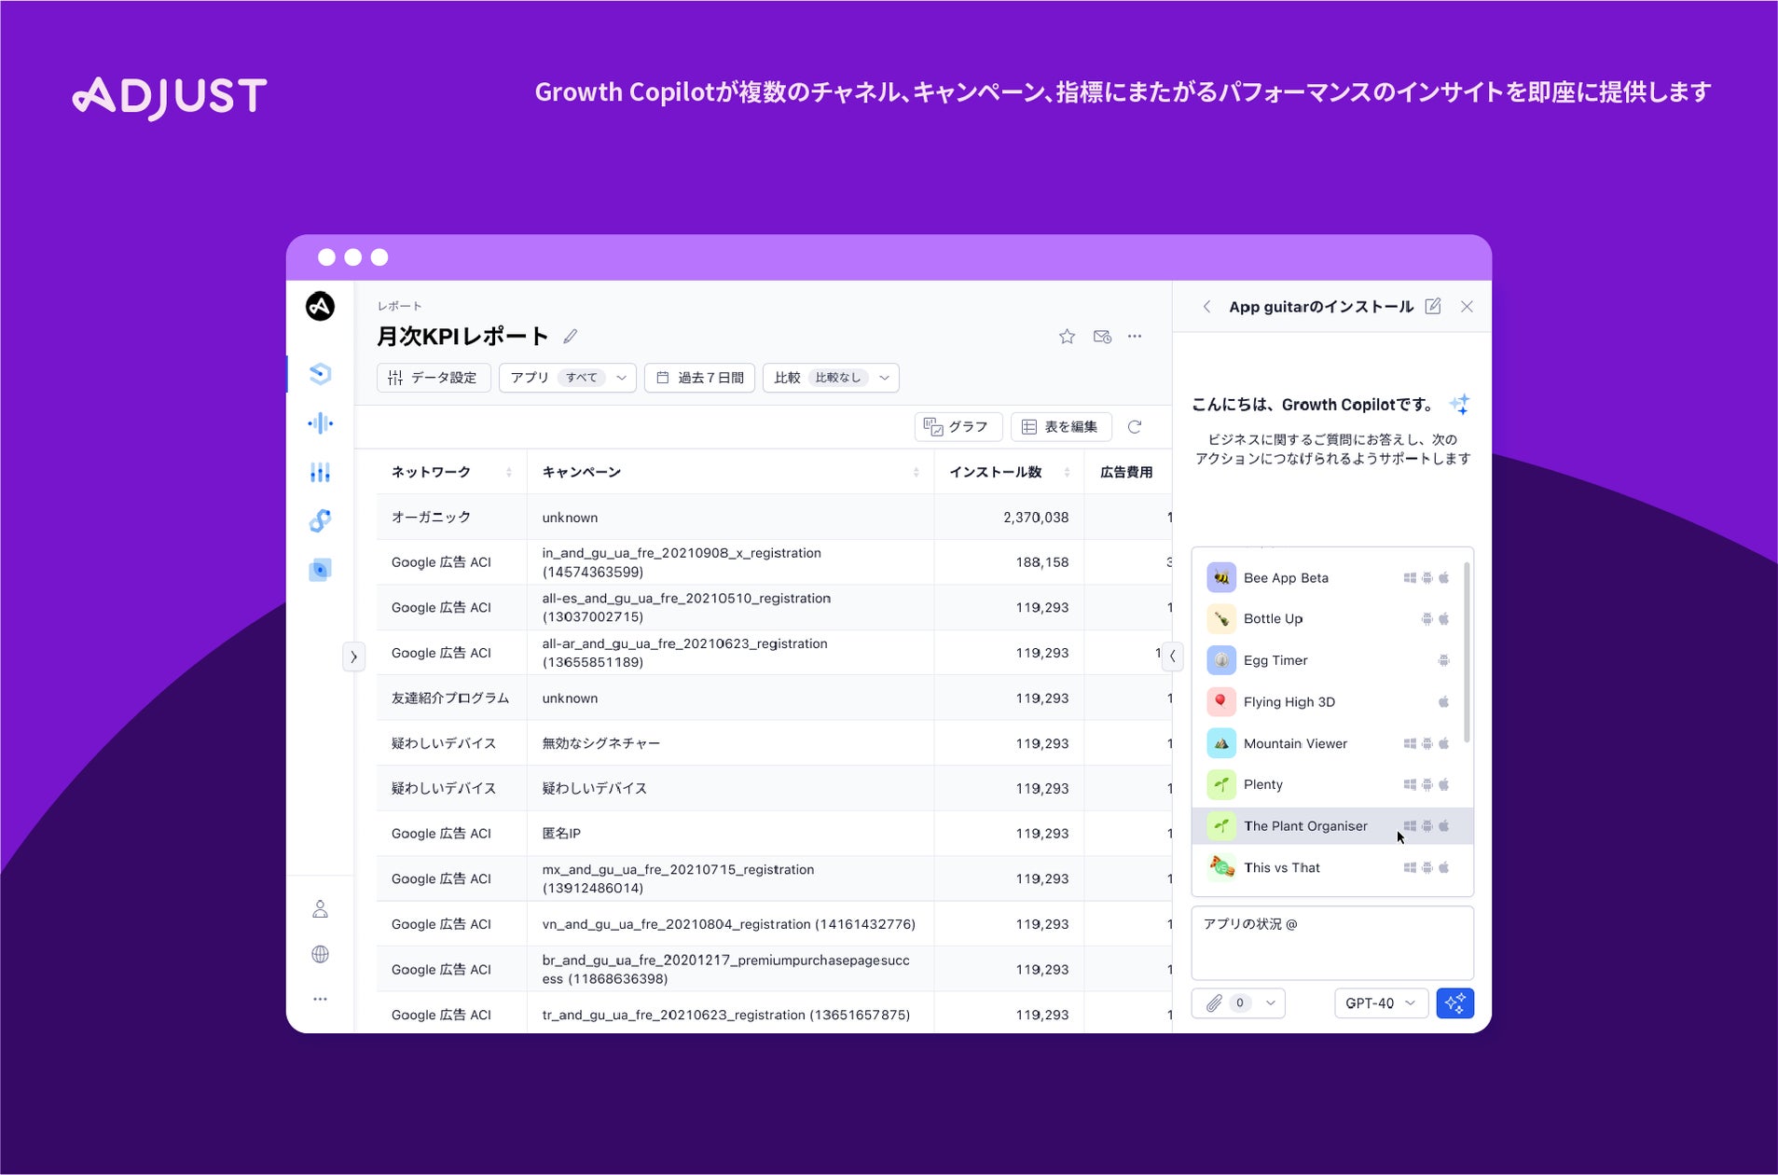Click the グラフ button
The width and height of the screenshot is (1778, 1175).
click(x=958, y=426)
